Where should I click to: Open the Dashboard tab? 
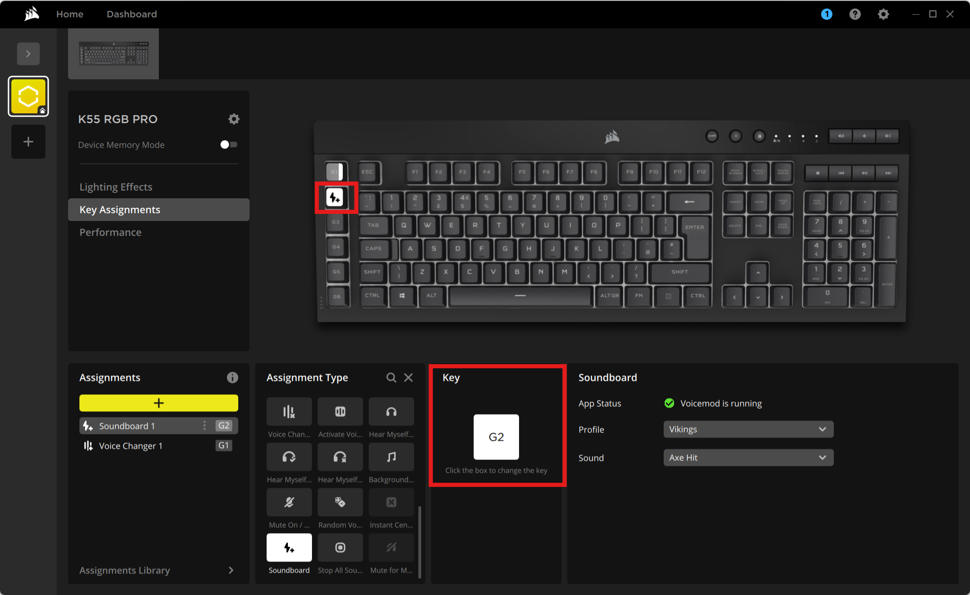[x=131, y=14]
